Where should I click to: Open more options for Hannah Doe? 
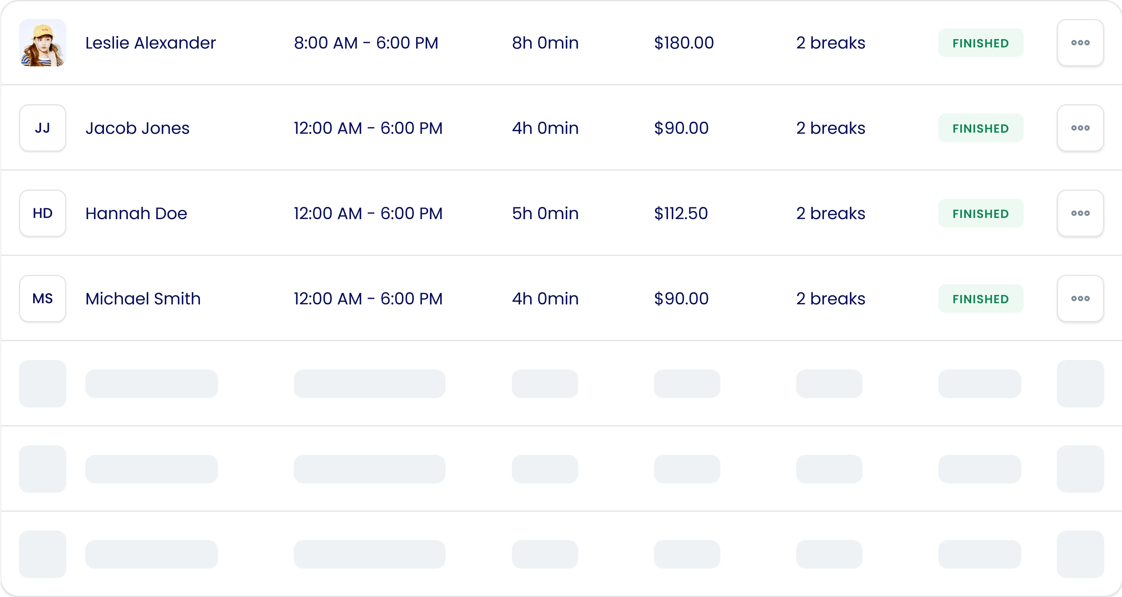tap(1080, 214)
